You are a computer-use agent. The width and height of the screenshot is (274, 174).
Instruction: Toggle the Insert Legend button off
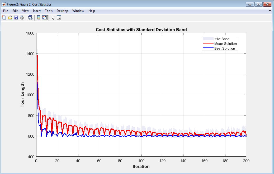[45, 18]
